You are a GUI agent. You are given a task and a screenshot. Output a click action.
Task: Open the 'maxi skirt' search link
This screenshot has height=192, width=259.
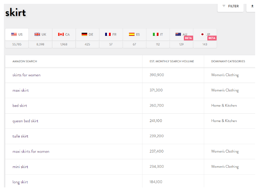tap(20, 90)
